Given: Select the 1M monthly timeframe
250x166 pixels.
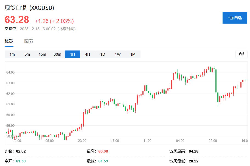Looking at the screenshot, I should 133,54.
